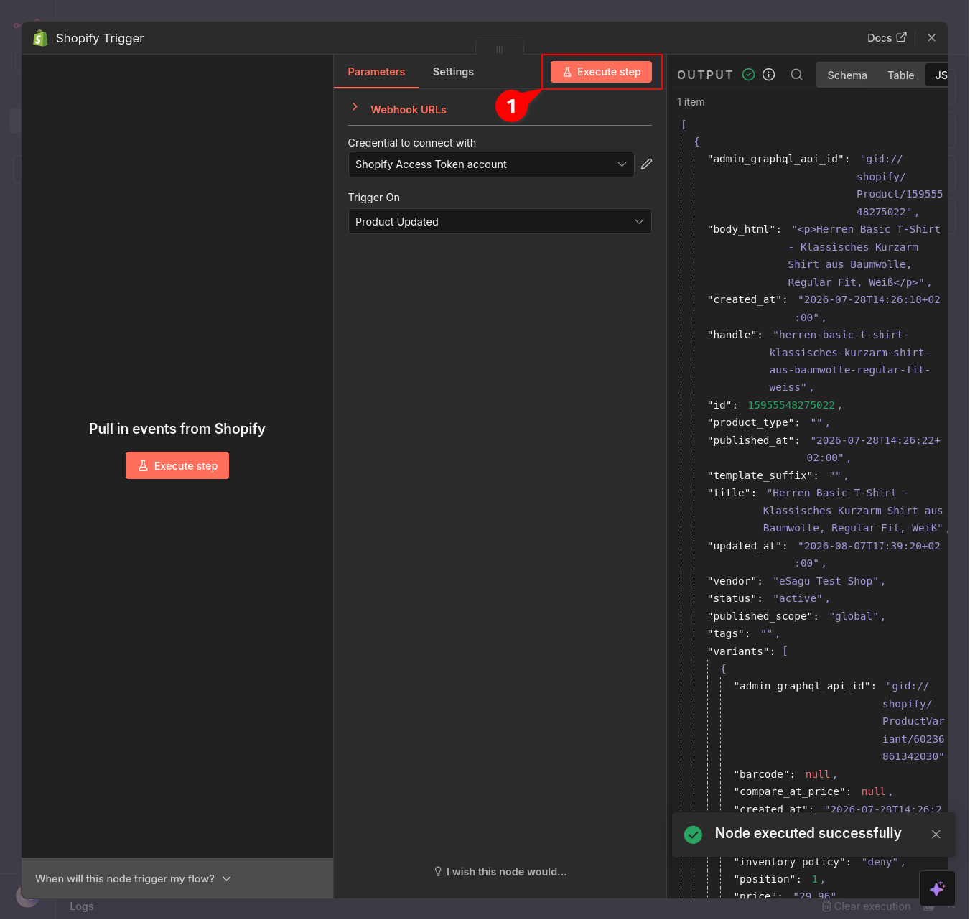Click the top Execute step button
This screenshot has height=920, width=970.
click(601, 72)
